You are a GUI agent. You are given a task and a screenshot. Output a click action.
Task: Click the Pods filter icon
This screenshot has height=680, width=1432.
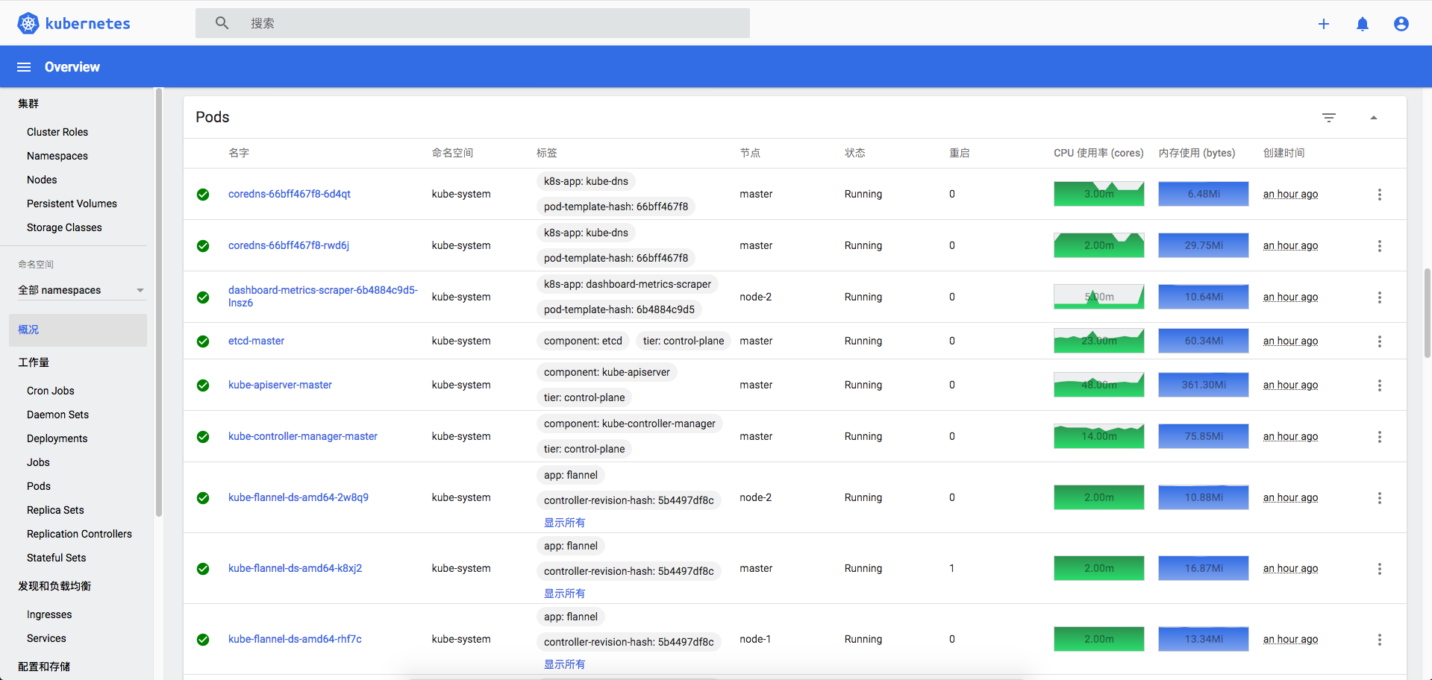click(x=1328, y=118)
